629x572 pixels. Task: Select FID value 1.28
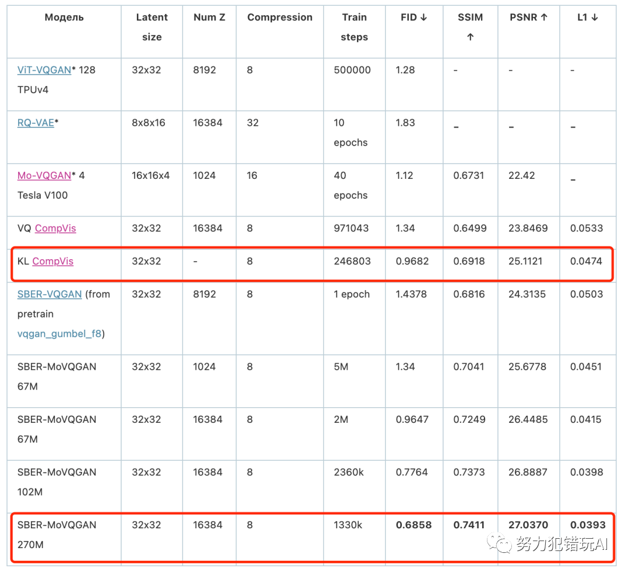click(405, 70)
